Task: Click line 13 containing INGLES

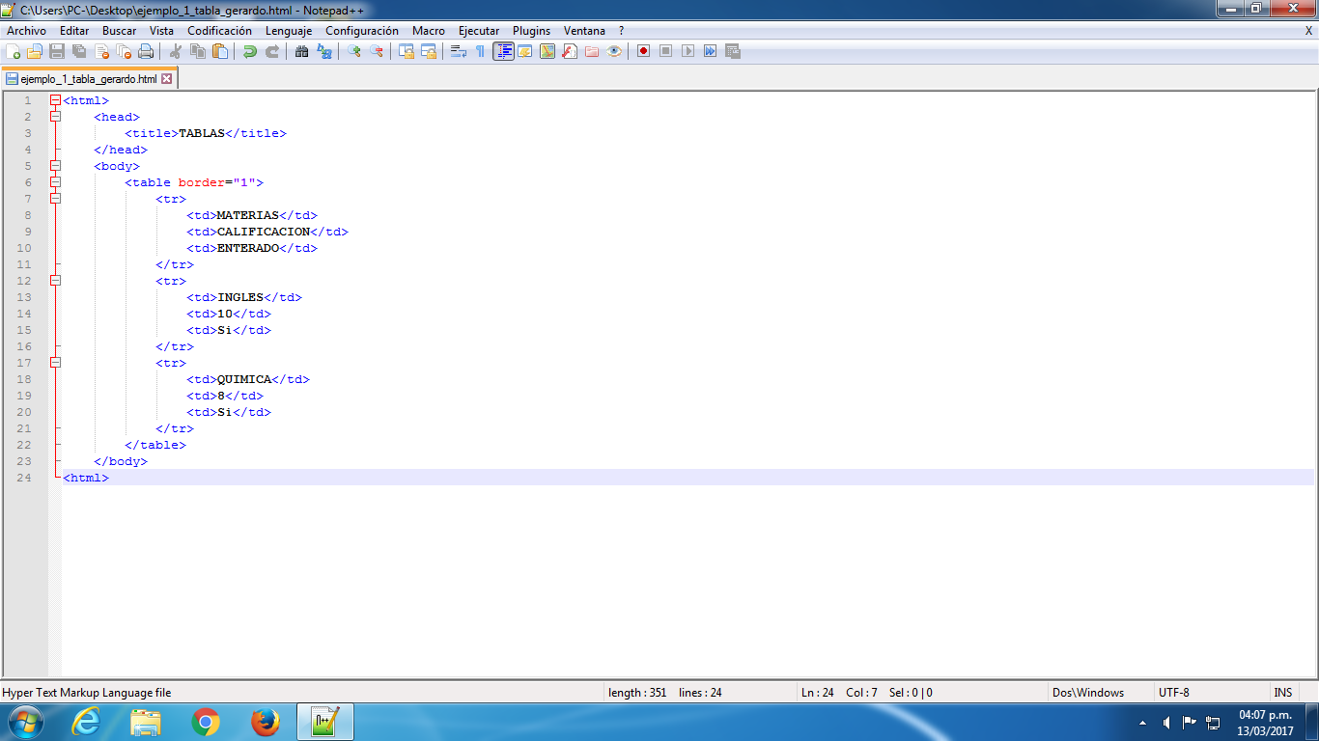Action: click(x=241, y=297)
